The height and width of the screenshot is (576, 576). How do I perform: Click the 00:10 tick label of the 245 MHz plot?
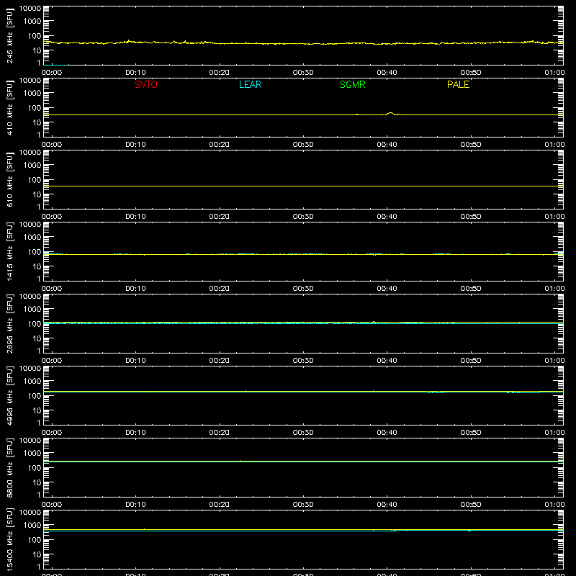pos(135,73)
